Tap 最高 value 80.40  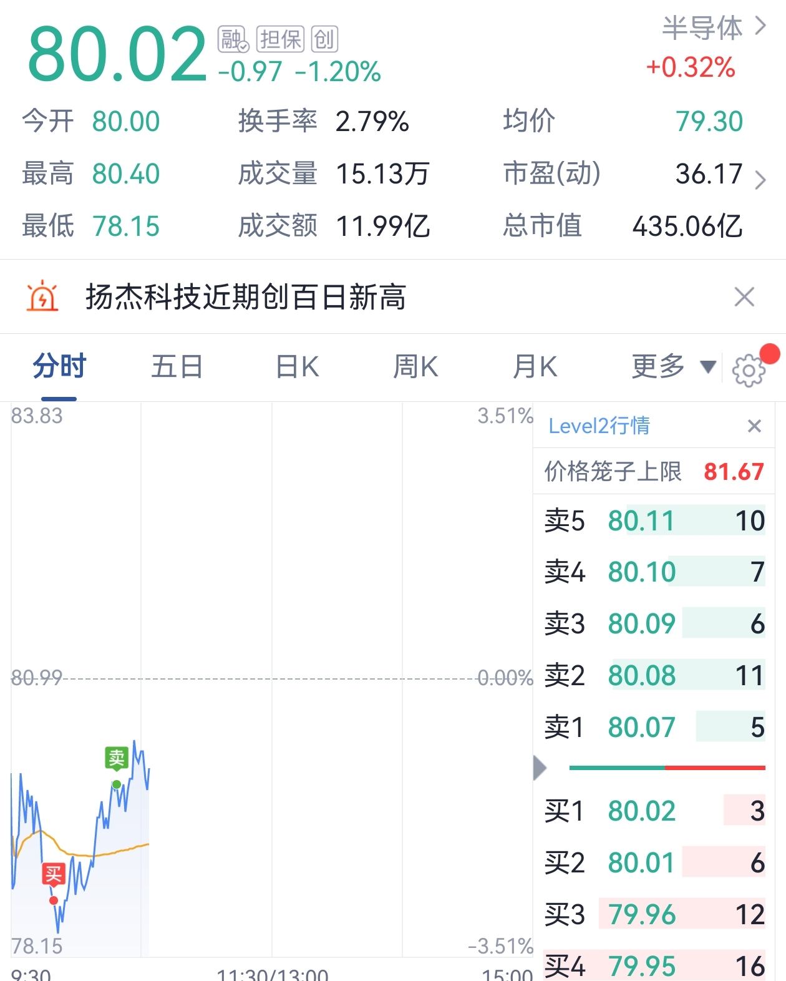[126, 173]
